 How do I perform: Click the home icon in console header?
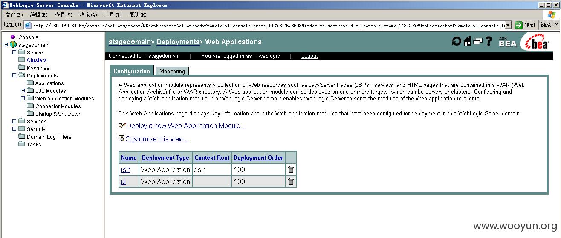coord(468,41)
